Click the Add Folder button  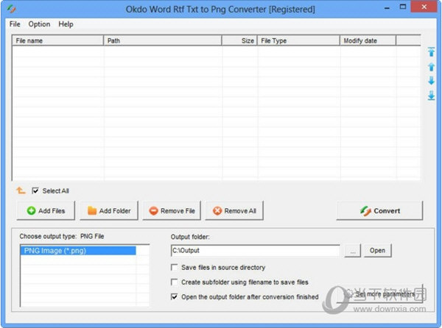[x=109, y=210]
